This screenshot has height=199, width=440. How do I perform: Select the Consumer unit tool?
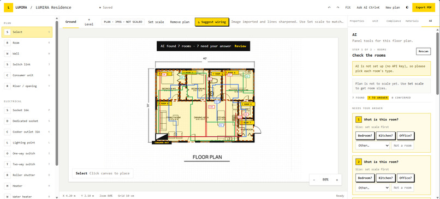[x=27, y=75]
